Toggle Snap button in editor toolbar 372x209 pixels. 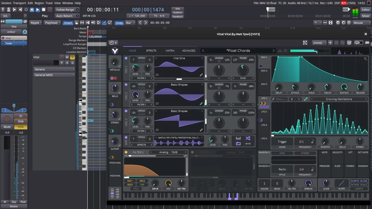click(x=119, y=23)
